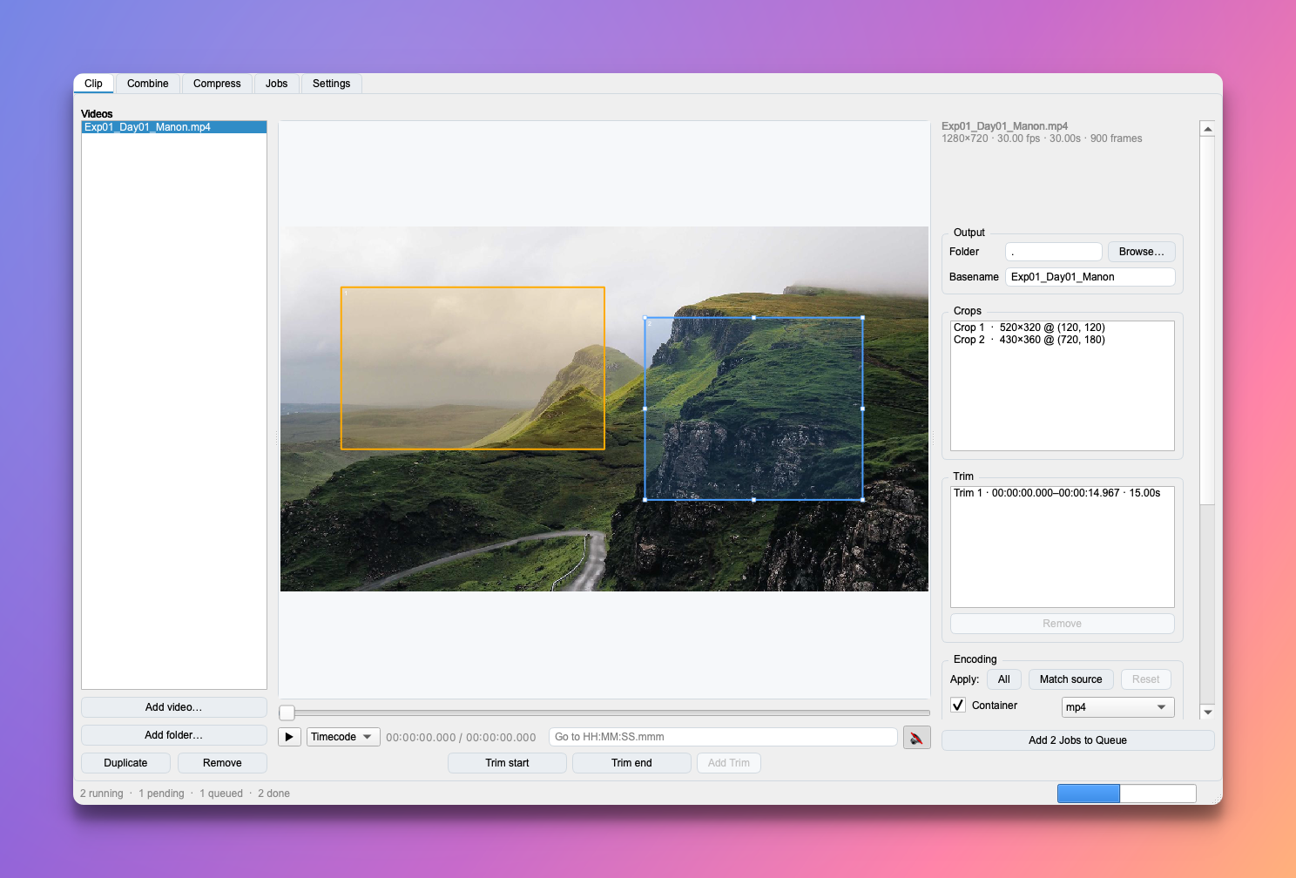Uncheck the Container checkbox

[958, 705]
